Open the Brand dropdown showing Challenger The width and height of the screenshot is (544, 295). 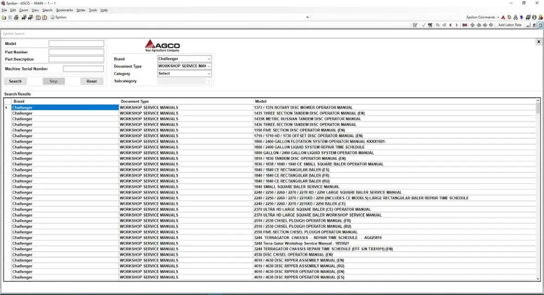[x=184, y=59]
